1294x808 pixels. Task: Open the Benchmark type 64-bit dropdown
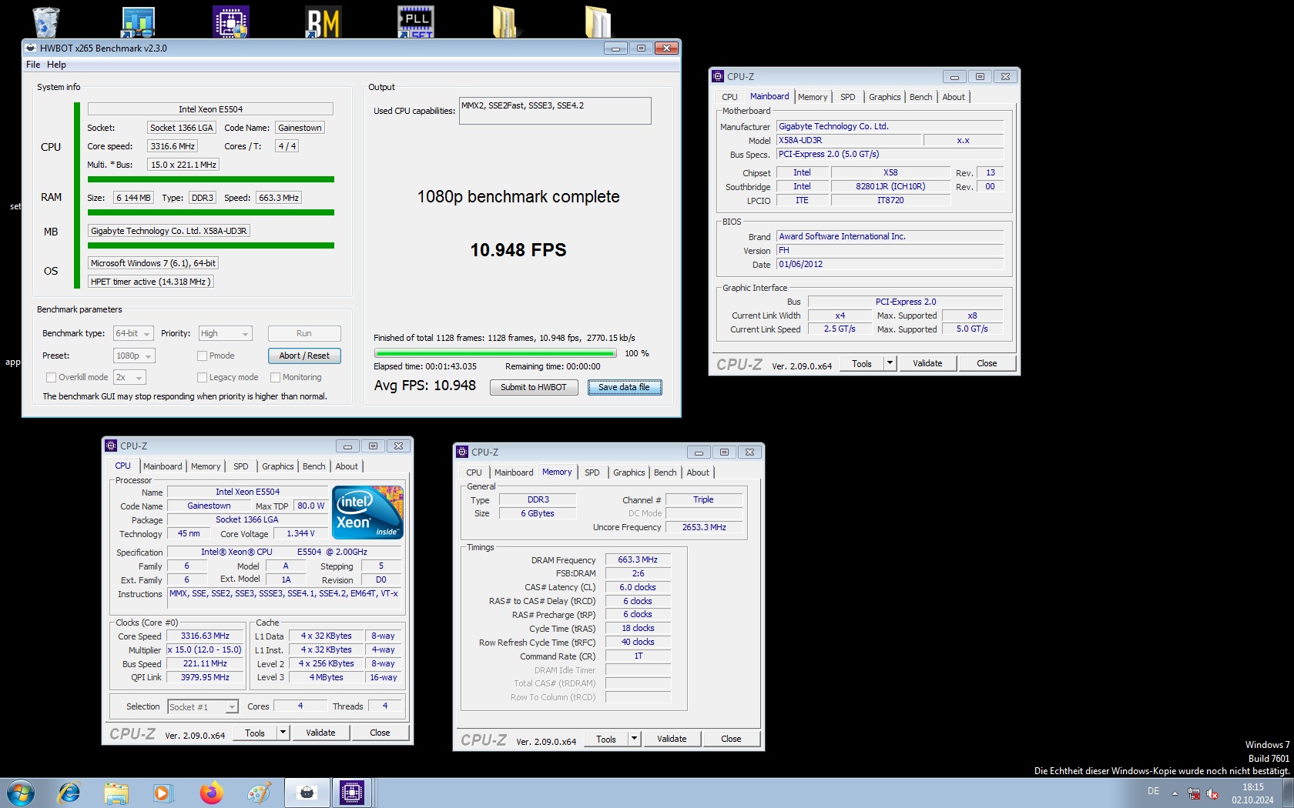tap(133, 333)
